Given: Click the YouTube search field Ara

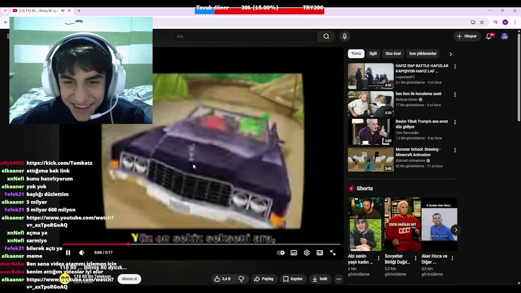Looking at the screenshot, I should click(x=245, y=36).
